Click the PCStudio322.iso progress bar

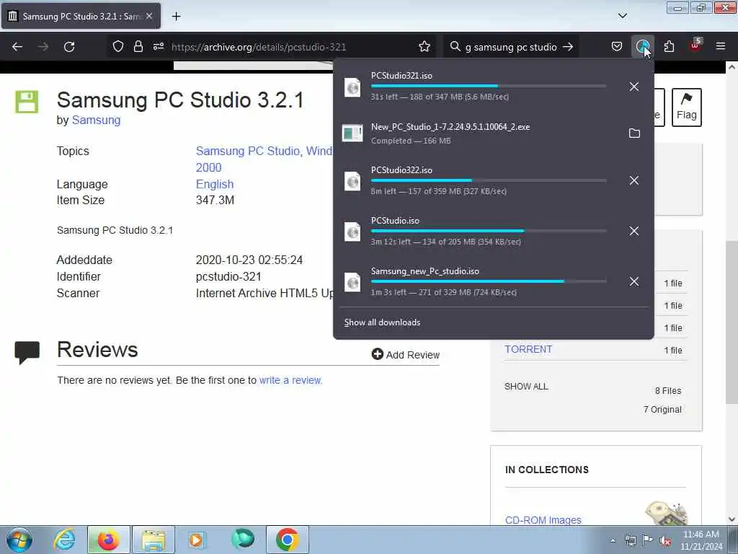(x=489, y=180)
